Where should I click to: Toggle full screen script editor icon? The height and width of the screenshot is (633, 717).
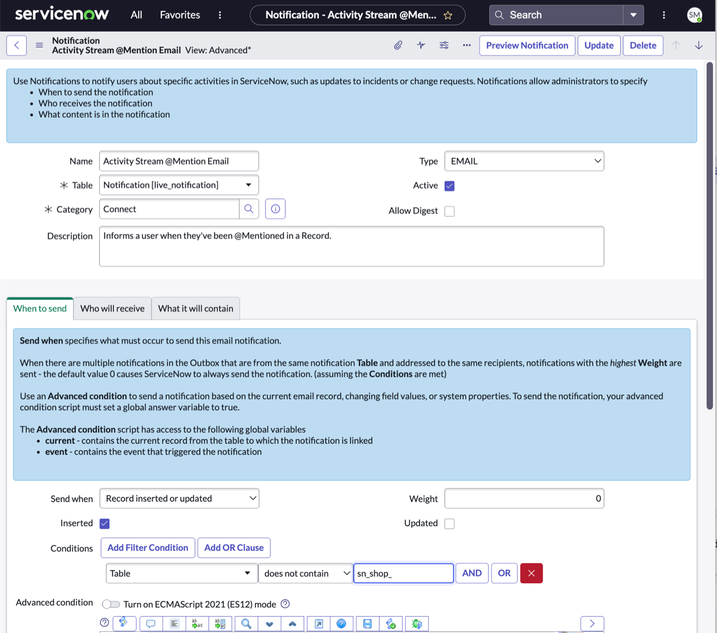click(319, 623)
